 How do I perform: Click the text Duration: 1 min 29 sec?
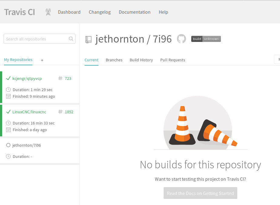pyautogui.click(x=32, y=90)
